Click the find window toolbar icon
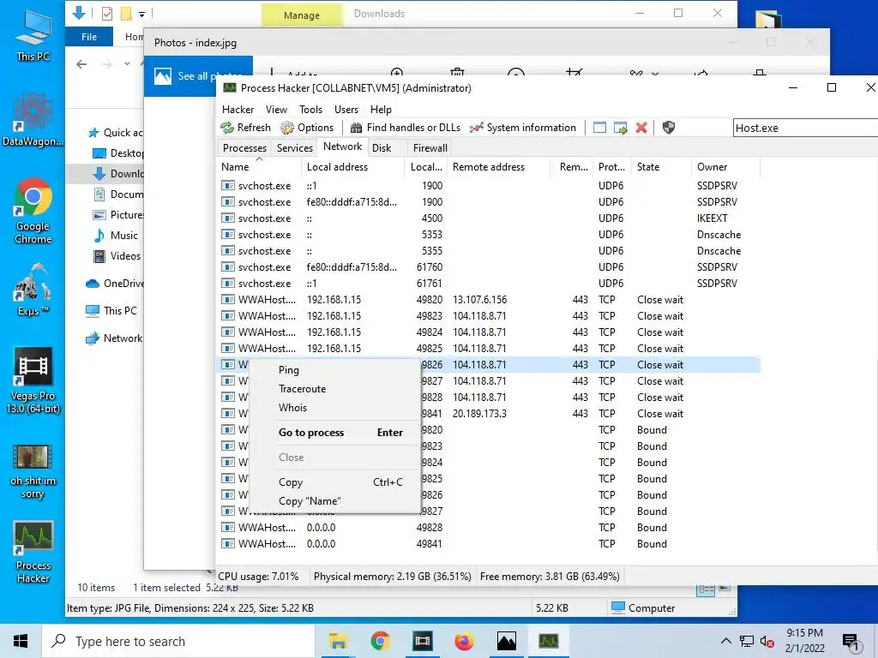The height and width of the screenshot is (658, 878). coord(599,128)
